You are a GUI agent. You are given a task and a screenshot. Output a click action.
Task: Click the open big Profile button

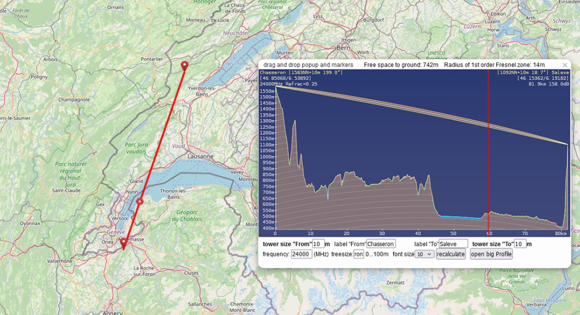pyautogui.click(x=491, y=254)
